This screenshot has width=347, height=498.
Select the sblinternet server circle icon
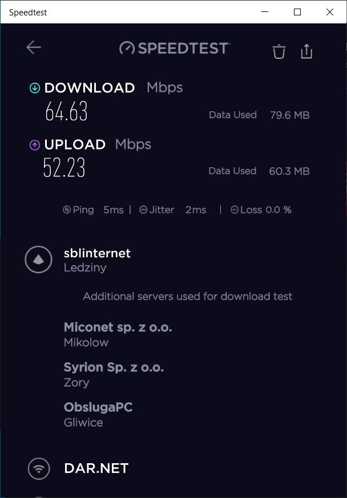pos(38,260)
